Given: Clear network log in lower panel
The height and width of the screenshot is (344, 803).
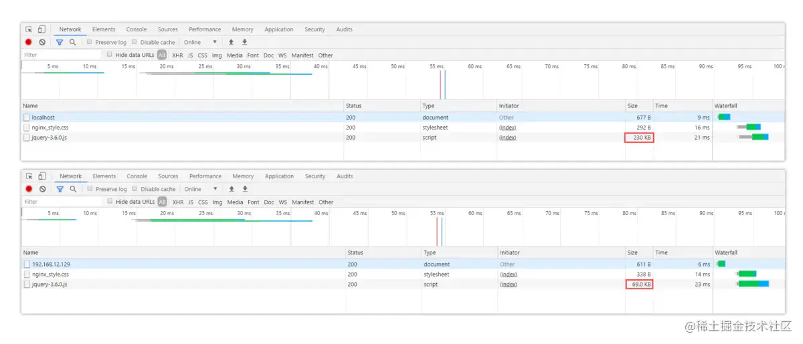Looking at the screenshot, I should click(x=43, y=189).
